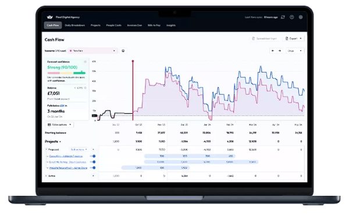This screenshot has height=214, width=349.
Task: Toggle the Email Marketing project switch
Action: pyautogui.click(x=93, y=162)
